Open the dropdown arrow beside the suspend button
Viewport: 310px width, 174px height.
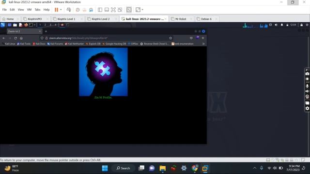click(x=61, y=10)
